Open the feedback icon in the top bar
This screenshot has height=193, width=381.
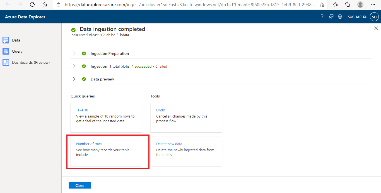click(331, 17)
